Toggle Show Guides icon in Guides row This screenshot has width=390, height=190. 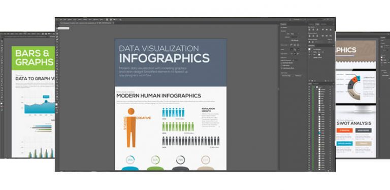(291, 49)
